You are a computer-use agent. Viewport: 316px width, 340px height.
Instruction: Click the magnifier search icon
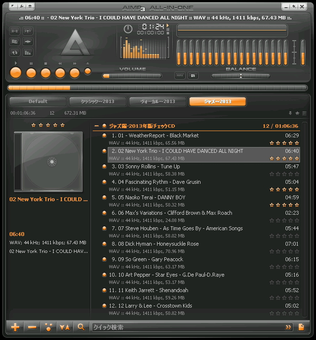pos(81,327)
